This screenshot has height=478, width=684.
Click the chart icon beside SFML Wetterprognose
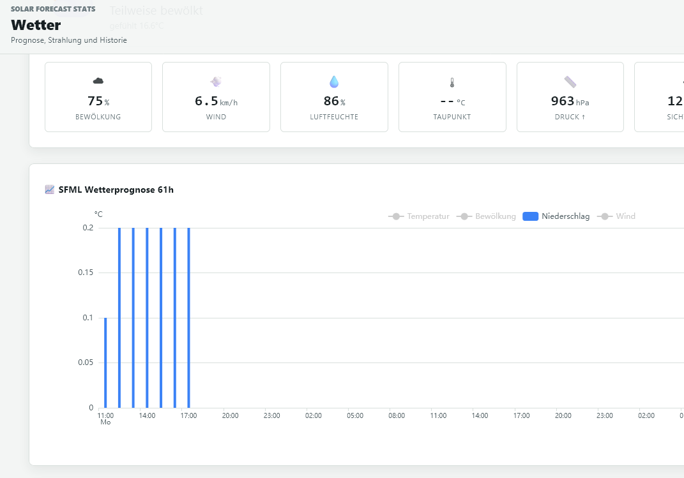pos(50,190)
